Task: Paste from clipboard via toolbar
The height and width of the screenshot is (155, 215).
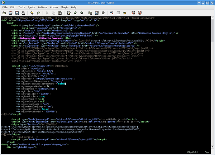Action: pyautogui.click(x=59, y=13)
